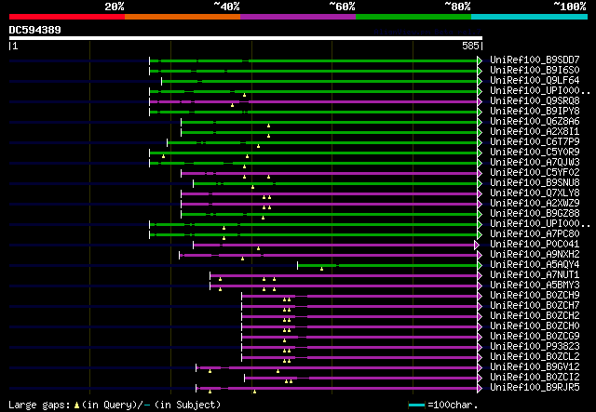Select the UniRef100_B0ZCG9 label
The image size is (596, 412).
coord(535,337)
